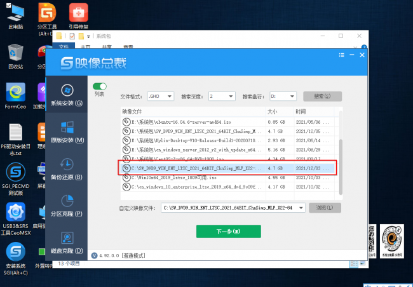Sort by 映像文件 column header
Viewport: 413px width, 287px height.
pos(193,112)
